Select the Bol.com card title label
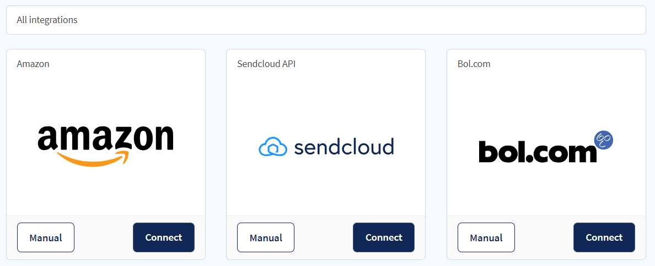This screenshot has width=655, height=266. pyautogui.click(x=474, y=64)
